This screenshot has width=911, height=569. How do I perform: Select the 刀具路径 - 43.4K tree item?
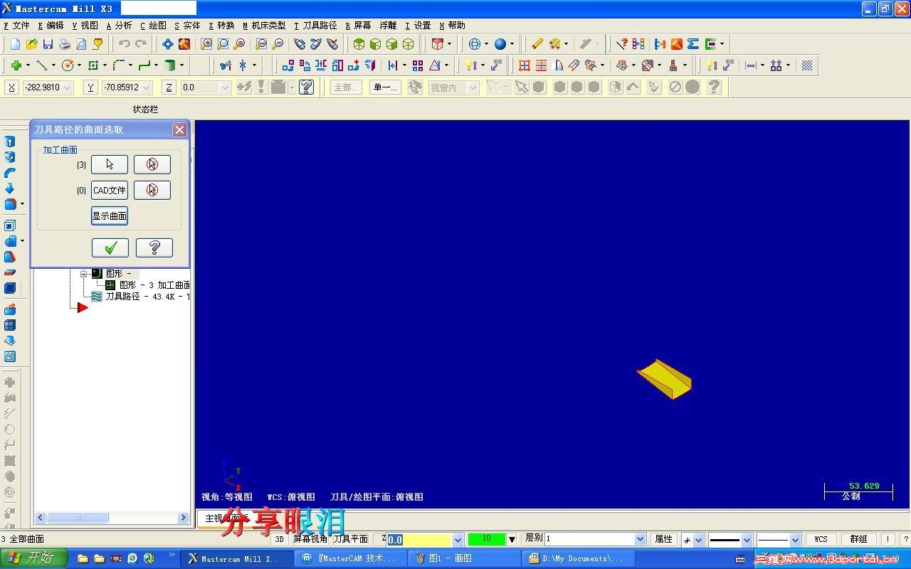tap(147, 296)
